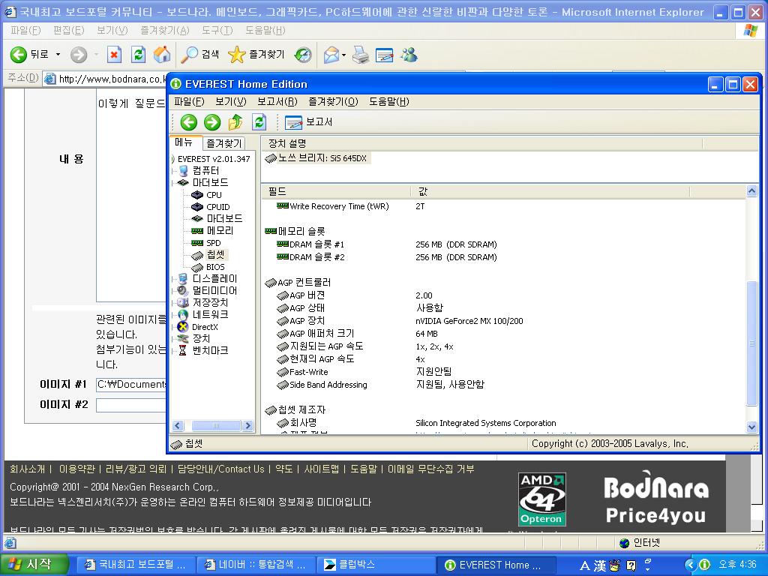Open Internet Explorer 도구(T) menu

[x=217, y=31]
